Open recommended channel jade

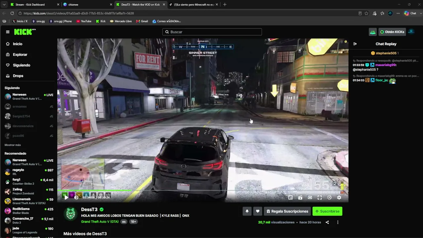29,230
